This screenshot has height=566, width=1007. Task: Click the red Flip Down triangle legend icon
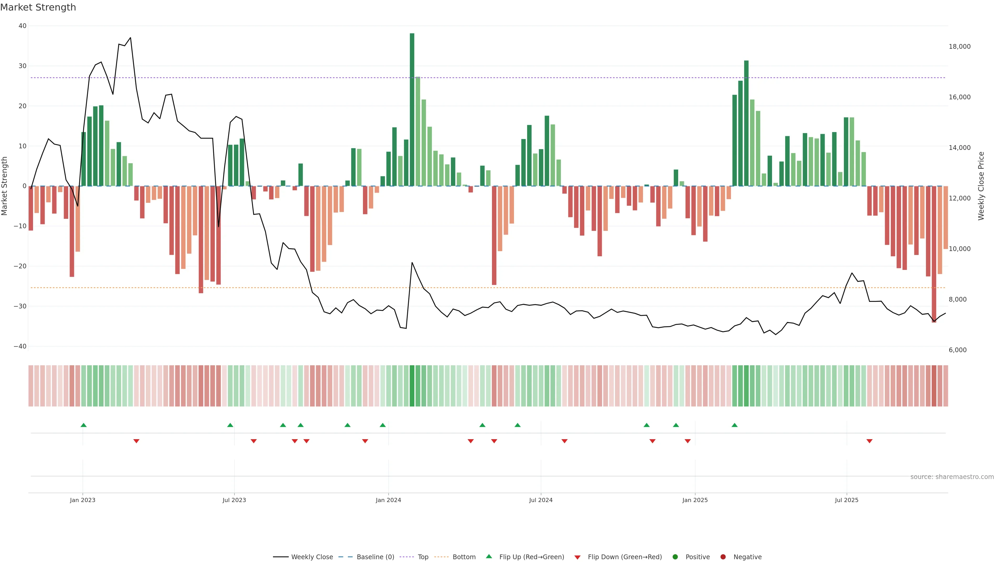[x=577, y=557]
